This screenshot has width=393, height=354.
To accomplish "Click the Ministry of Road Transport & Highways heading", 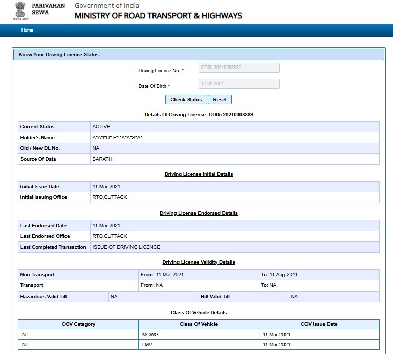I will tap(158, 16).
